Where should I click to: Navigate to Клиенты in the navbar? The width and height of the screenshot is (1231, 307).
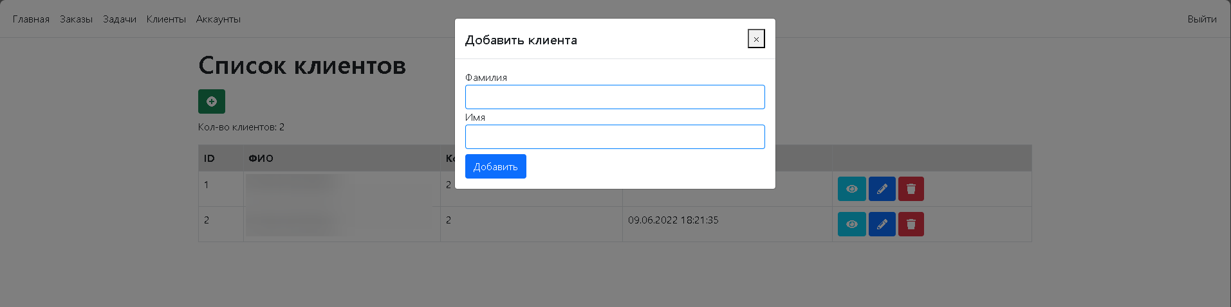click(166, 19)
